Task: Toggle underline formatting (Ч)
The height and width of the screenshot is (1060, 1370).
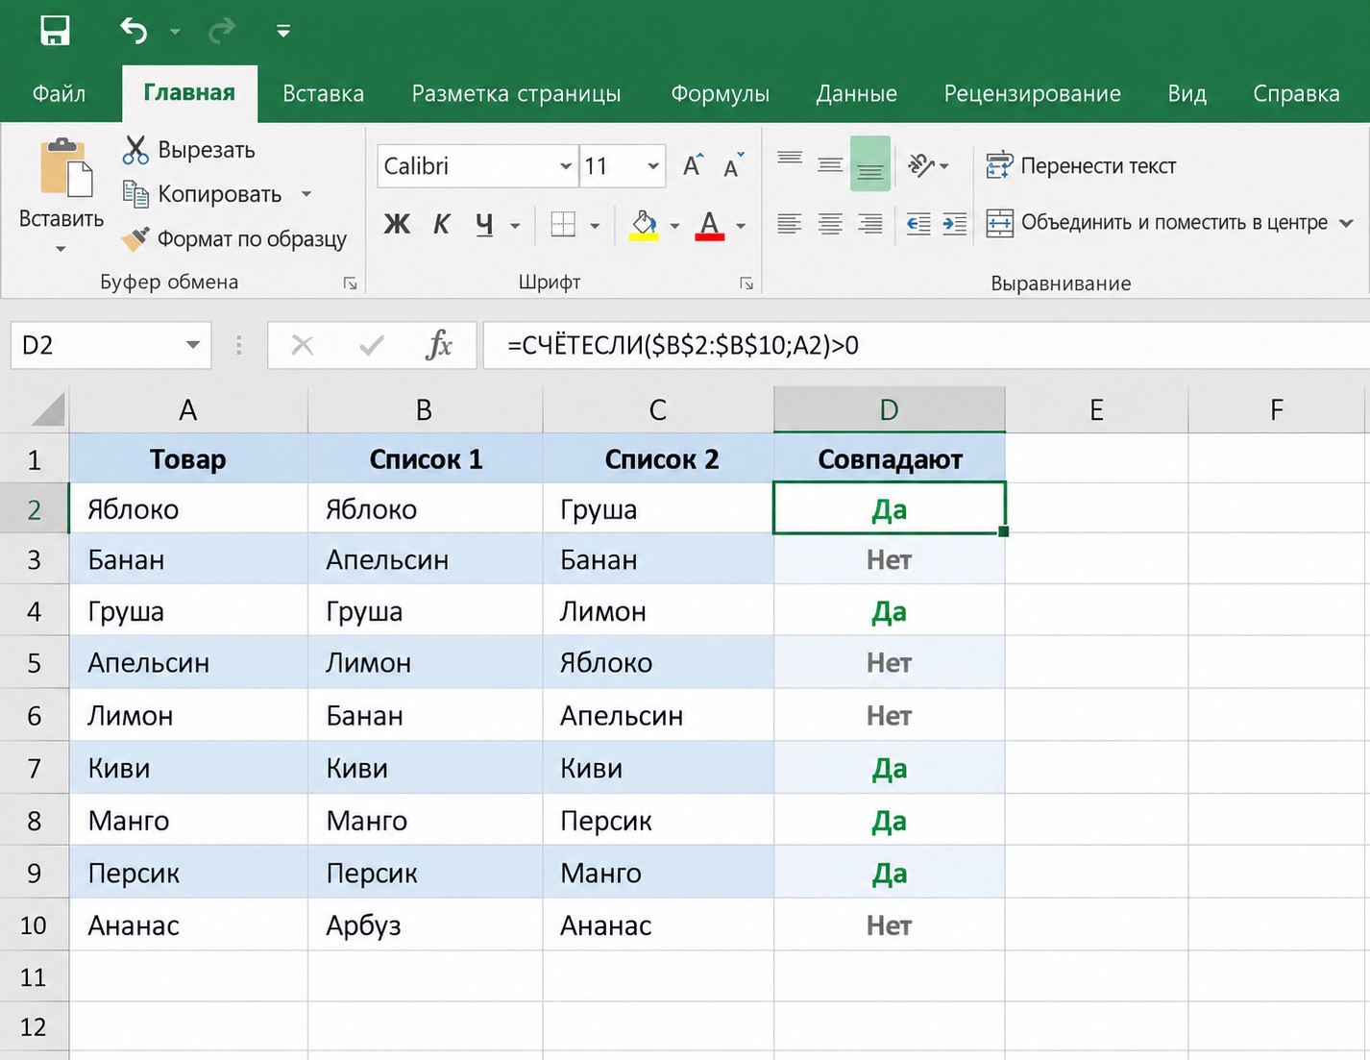Action: coord(484,225)
